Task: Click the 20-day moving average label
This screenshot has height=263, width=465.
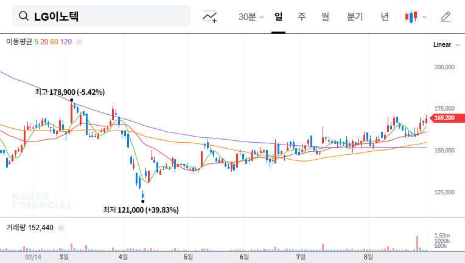Action: point(44,42)
